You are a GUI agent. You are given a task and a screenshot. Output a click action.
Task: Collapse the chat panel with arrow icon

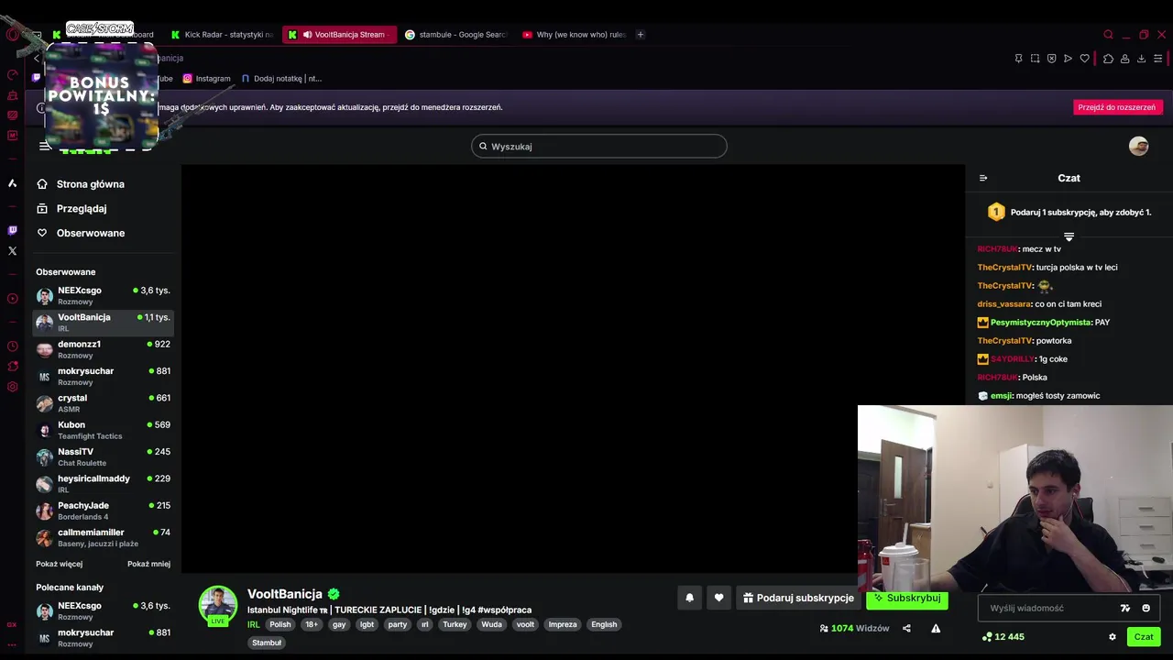click(983, 178)
